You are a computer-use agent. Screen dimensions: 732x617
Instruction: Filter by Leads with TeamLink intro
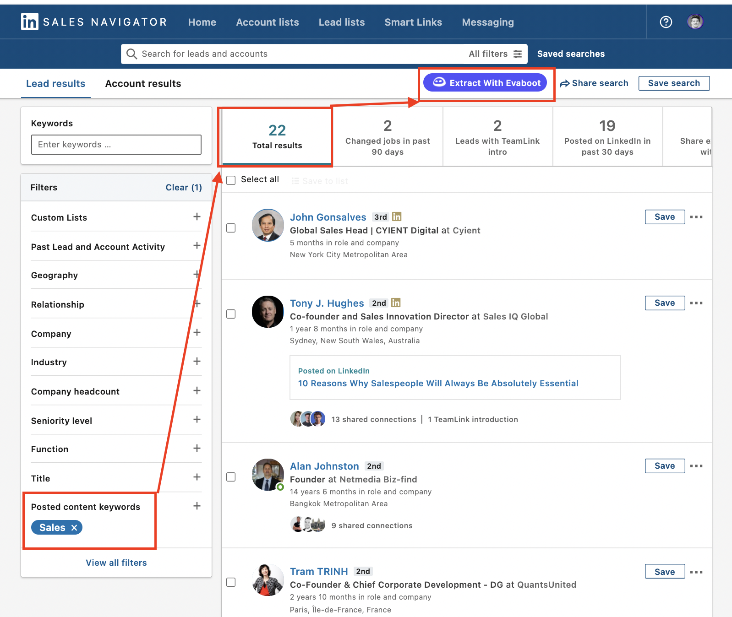(x=497, y=136)
